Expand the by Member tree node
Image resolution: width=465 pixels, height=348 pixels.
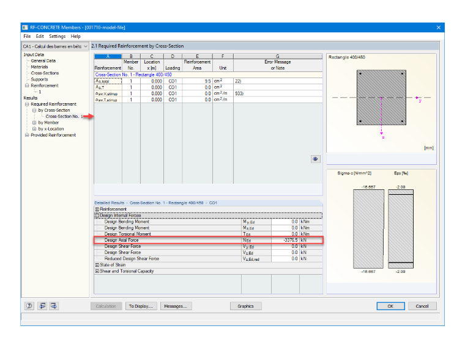(x=34, y=123)
